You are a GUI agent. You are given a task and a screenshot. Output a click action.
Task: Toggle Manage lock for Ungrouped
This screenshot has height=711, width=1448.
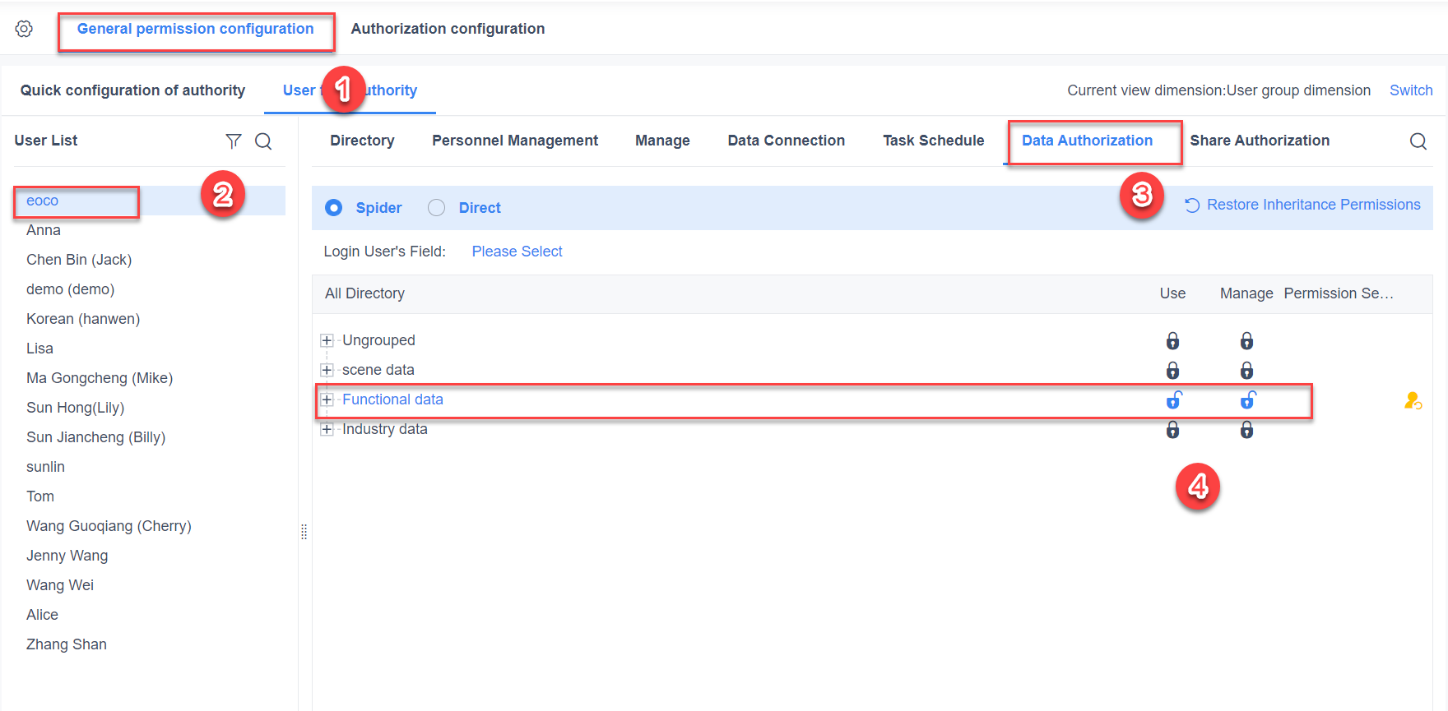coord(1247,340)
